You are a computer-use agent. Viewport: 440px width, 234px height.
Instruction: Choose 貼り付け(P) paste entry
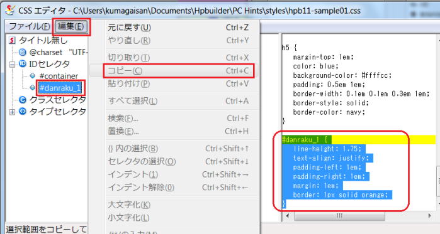click(x=178, y=83)
